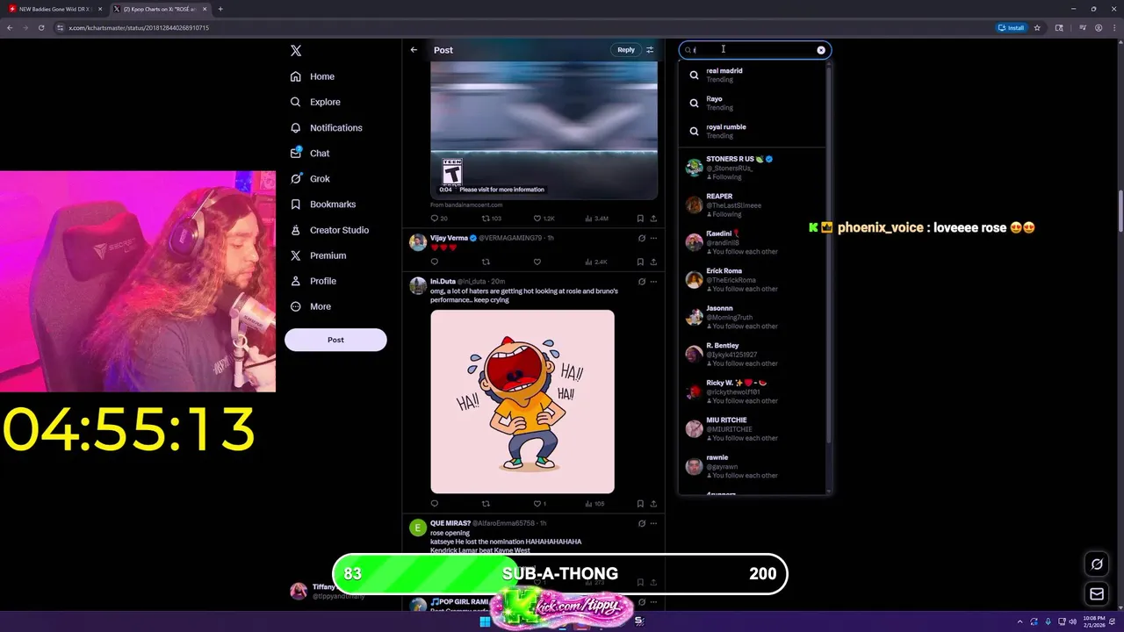Click the Grok icon on Vijay Verma's reply
Viewport: 1124px width, 632px height.
641,238
